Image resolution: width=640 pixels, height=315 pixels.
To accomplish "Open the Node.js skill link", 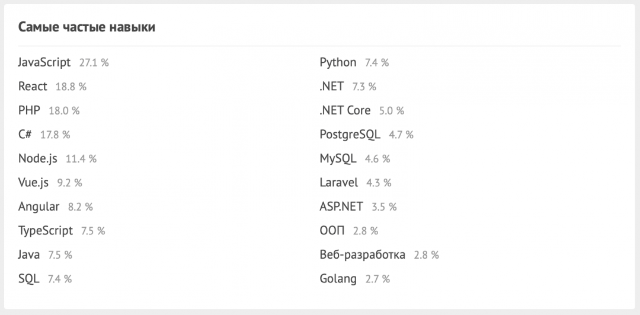I will point(38,158).
